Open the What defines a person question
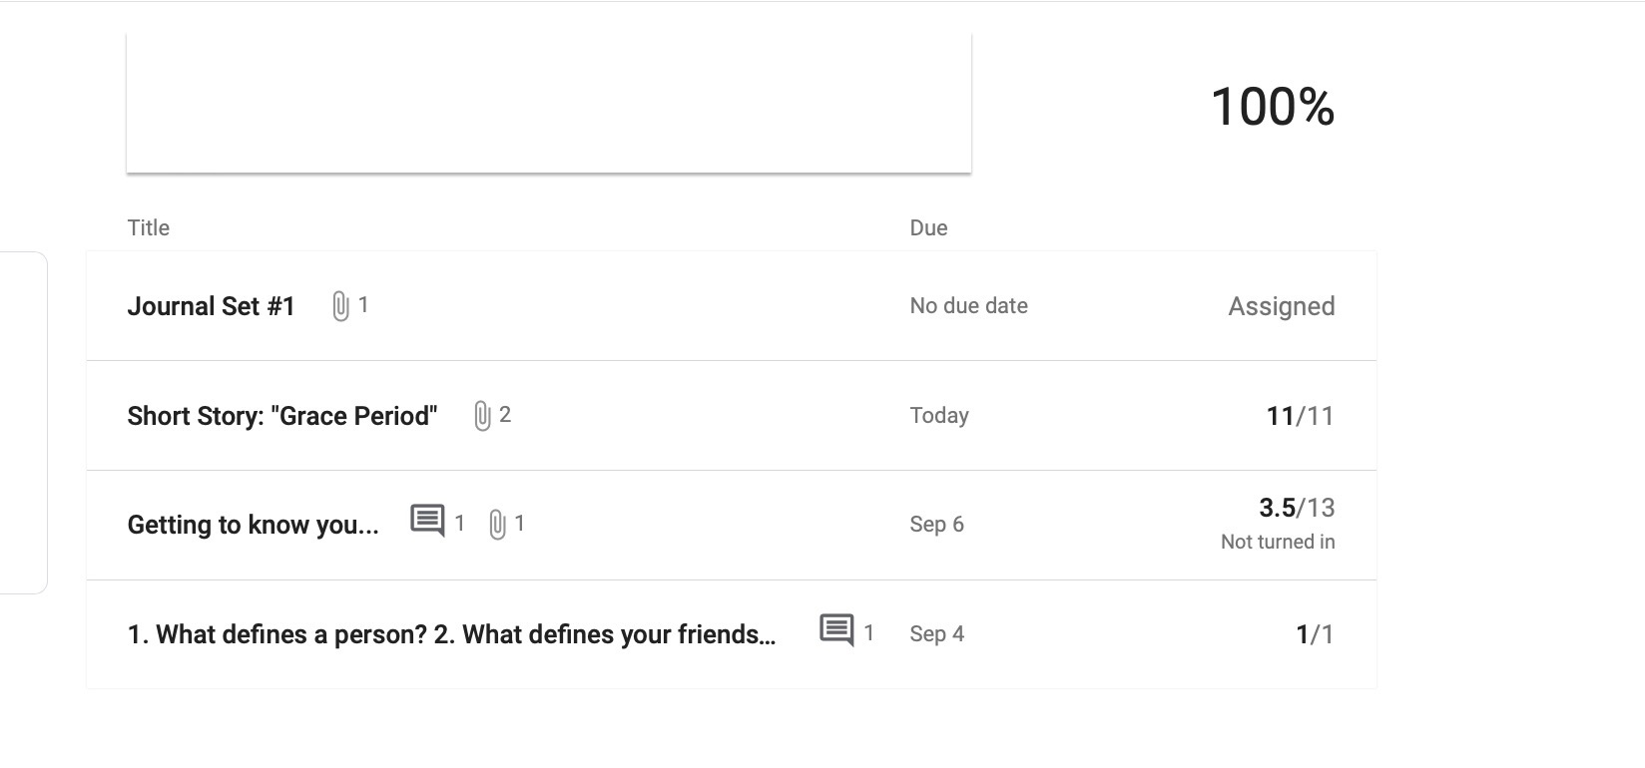The width and height of the screenshot is (1645, 768). tap(451, 634)
